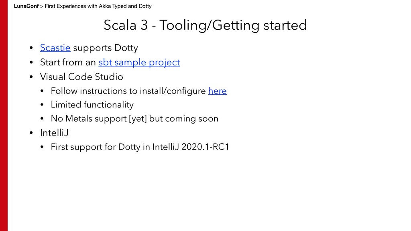
Task: Click the slide title 'Scala 3 - Tooling/Getting started'
Action: [205, 25]
